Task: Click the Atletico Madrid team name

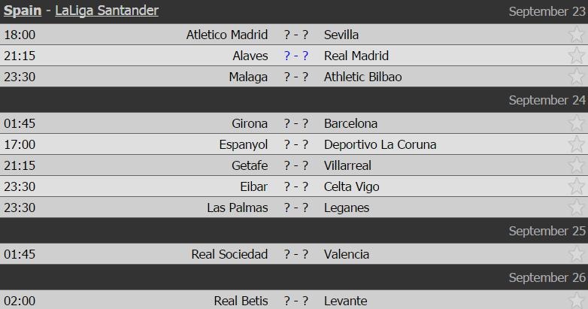Action: 227,35
